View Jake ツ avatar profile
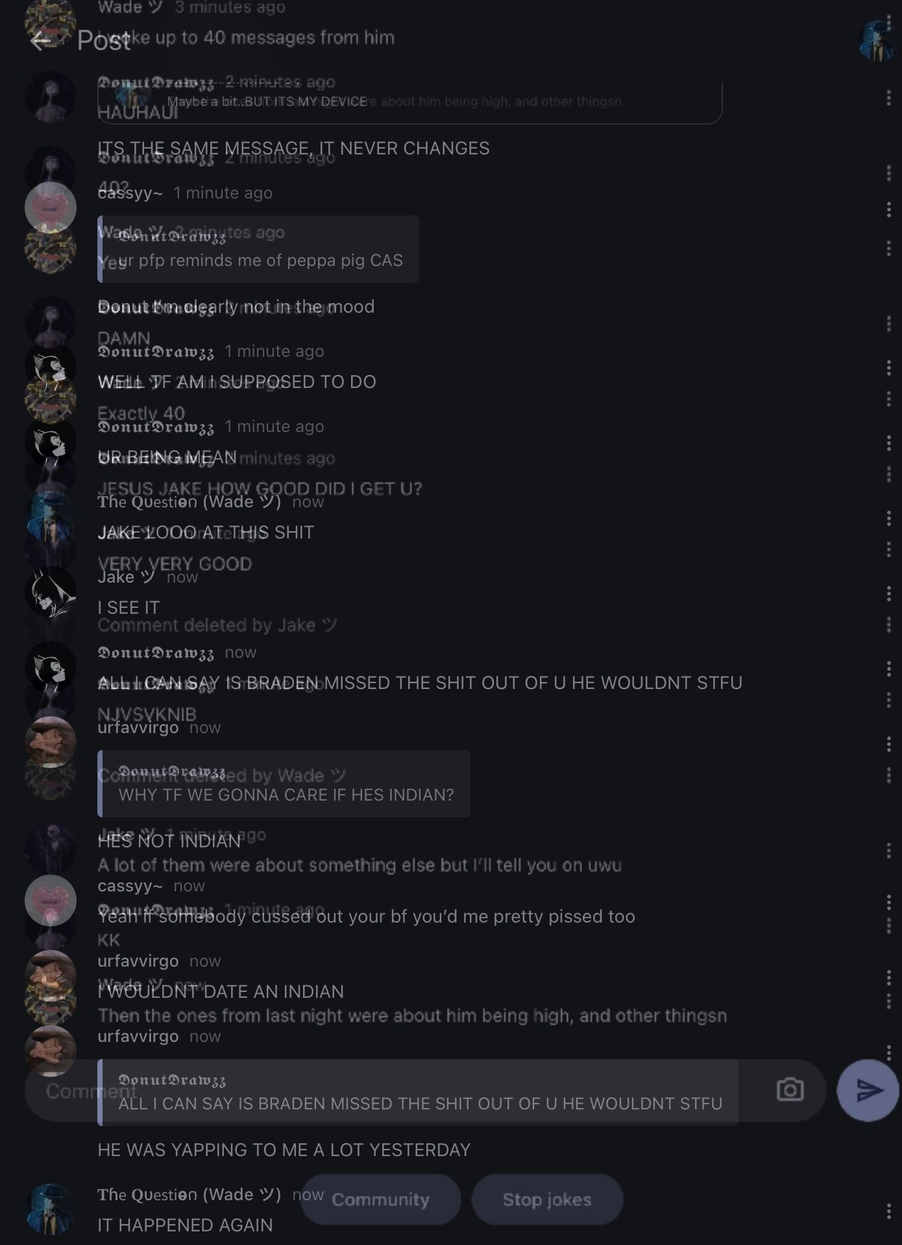Viewport: 902px width, 1245px height. coord(51,592)
